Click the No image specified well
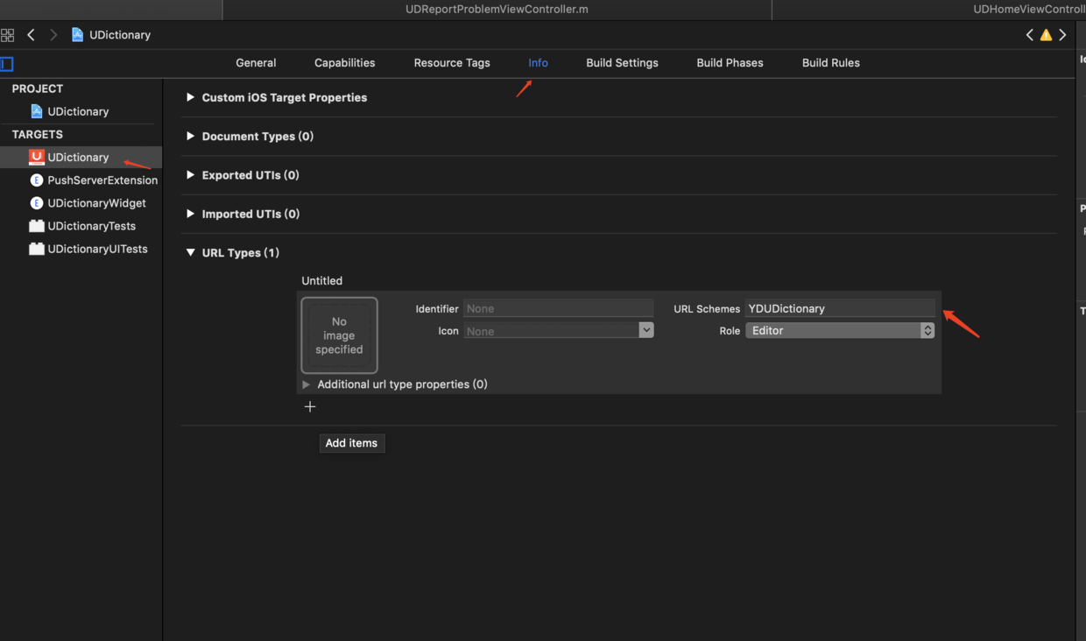Screen dimensions: 1086x641 [339, 335]
